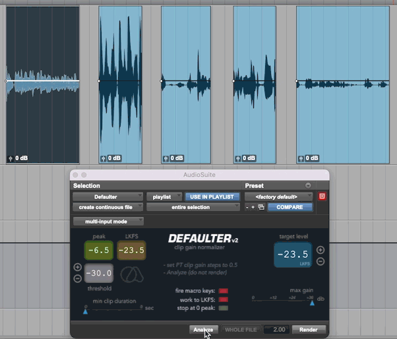
Task: Select the widest last audio clip
Action: click(x=343, y=85)
